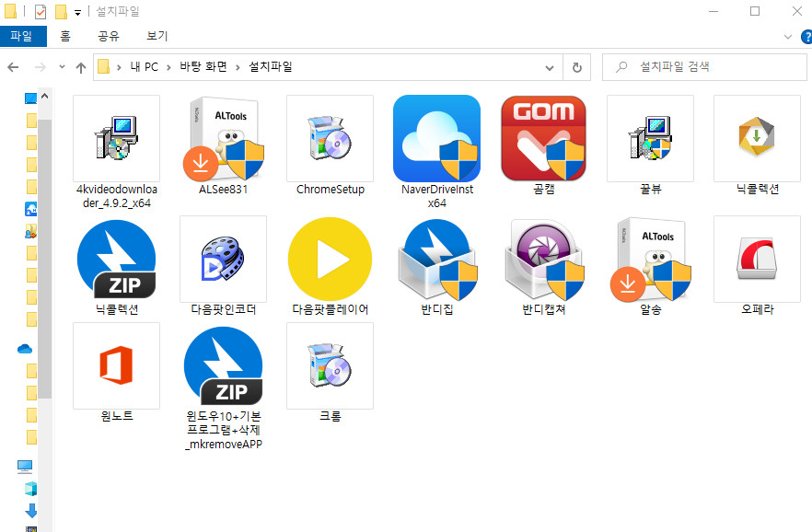812x532 pixels.
Task: Click the file name 원노트
Action: click(x=117, y=416)
